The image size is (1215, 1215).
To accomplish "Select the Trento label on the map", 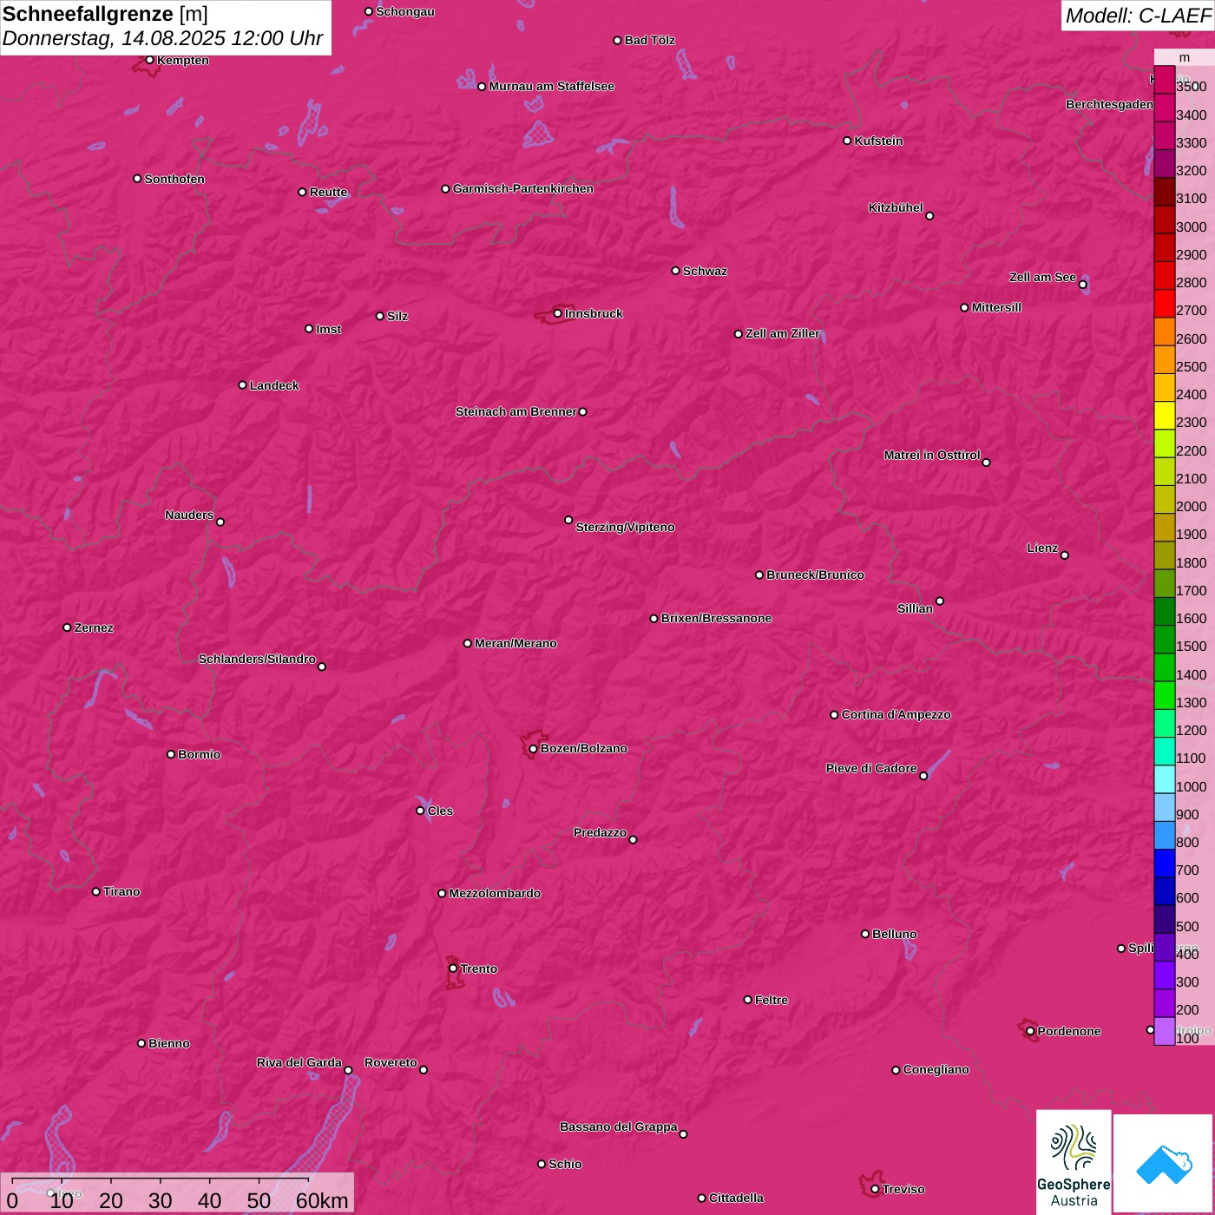I will [x=478, y=969].
